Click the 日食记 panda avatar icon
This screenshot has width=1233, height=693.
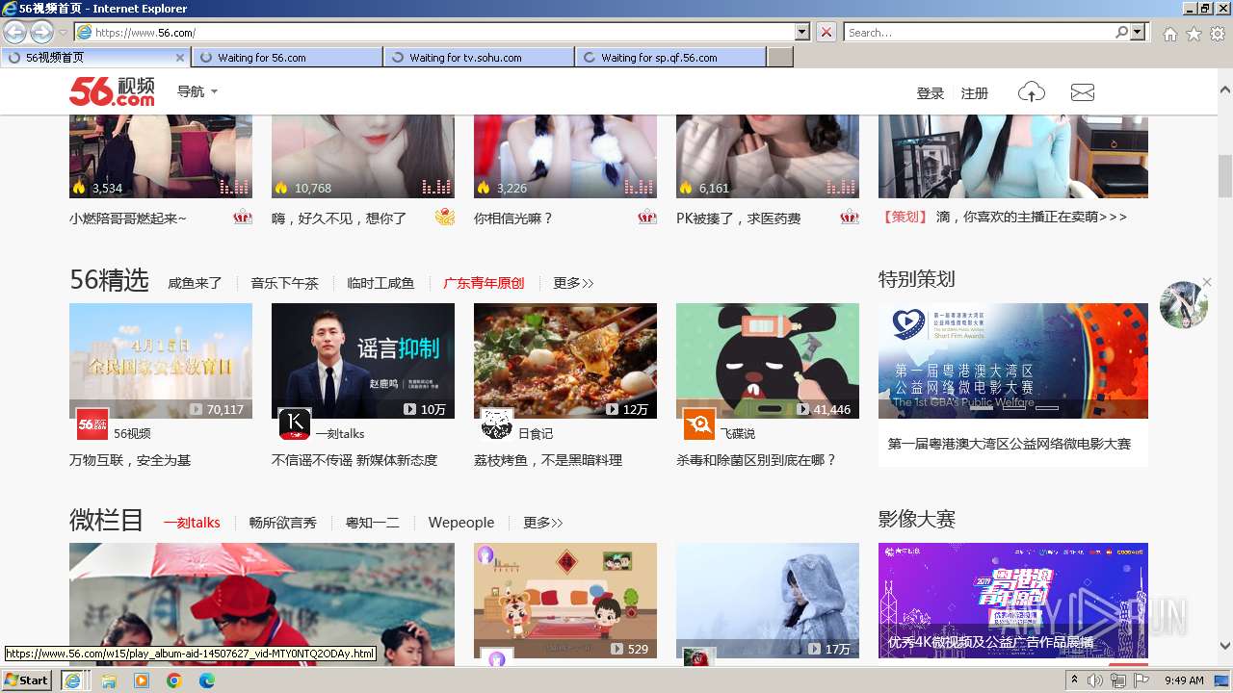[497, 424]
